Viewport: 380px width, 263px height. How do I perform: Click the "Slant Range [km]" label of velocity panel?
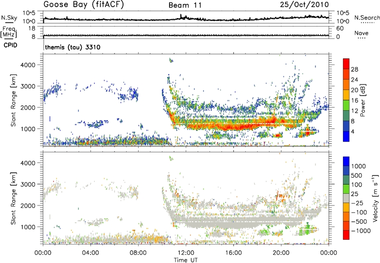pos(13,198)
